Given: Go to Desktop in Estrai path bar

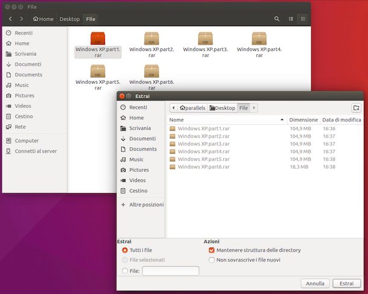Looking at the screenshot, I should coord(222,108).
